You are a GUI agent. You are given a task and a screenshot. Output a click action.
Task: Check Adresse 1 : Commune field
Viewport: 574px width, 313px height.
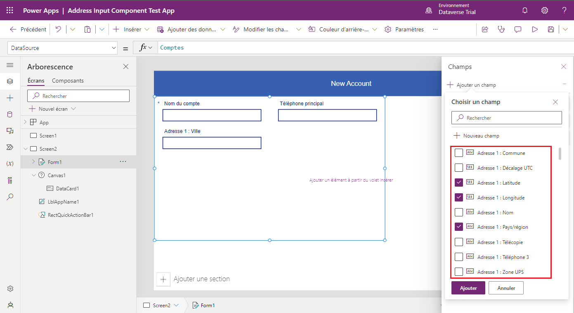coord(458,153)
